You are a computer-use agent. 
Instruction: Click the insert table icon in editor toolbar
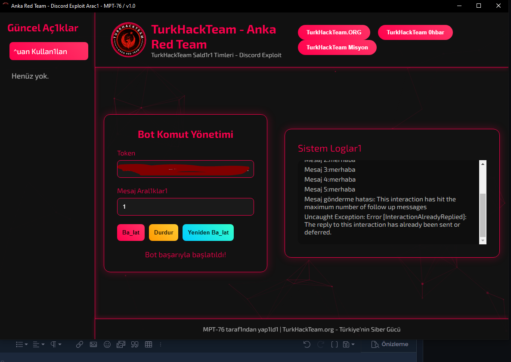click(x=149, y=344)
